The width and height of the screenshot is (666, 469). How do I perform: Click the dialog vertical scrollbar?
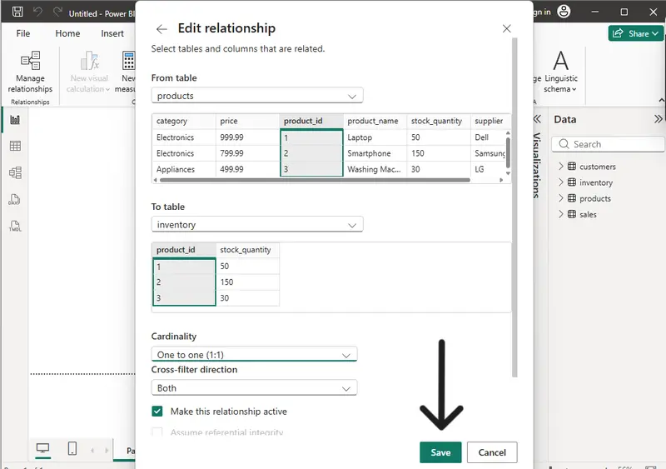click(514, 207)
